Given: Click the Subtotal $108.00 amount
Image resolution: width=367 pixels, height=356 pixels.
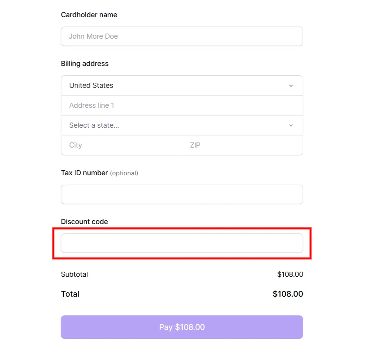Looking at the screenshot, I should coord(290,274).
